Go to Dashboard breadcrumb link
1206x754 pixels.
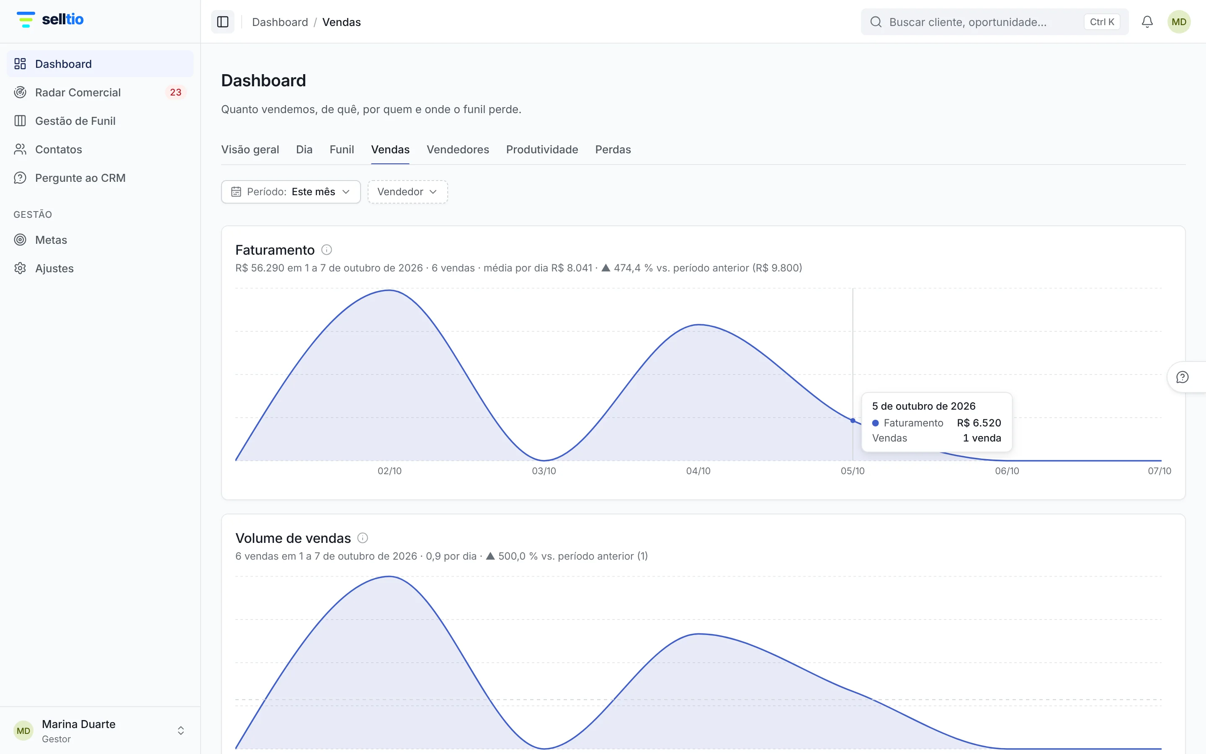(x=280, y=22)
